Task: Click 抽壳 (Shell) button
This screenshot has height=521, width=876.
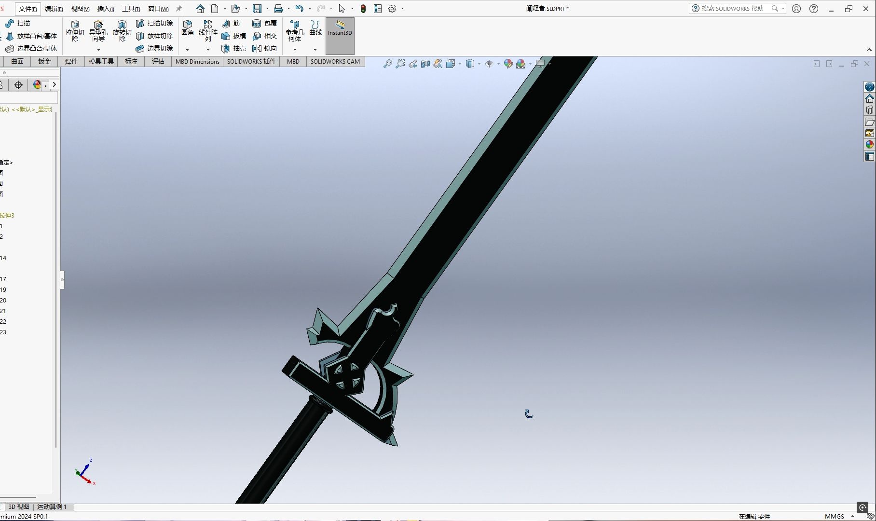Action: tap(234, 48)
